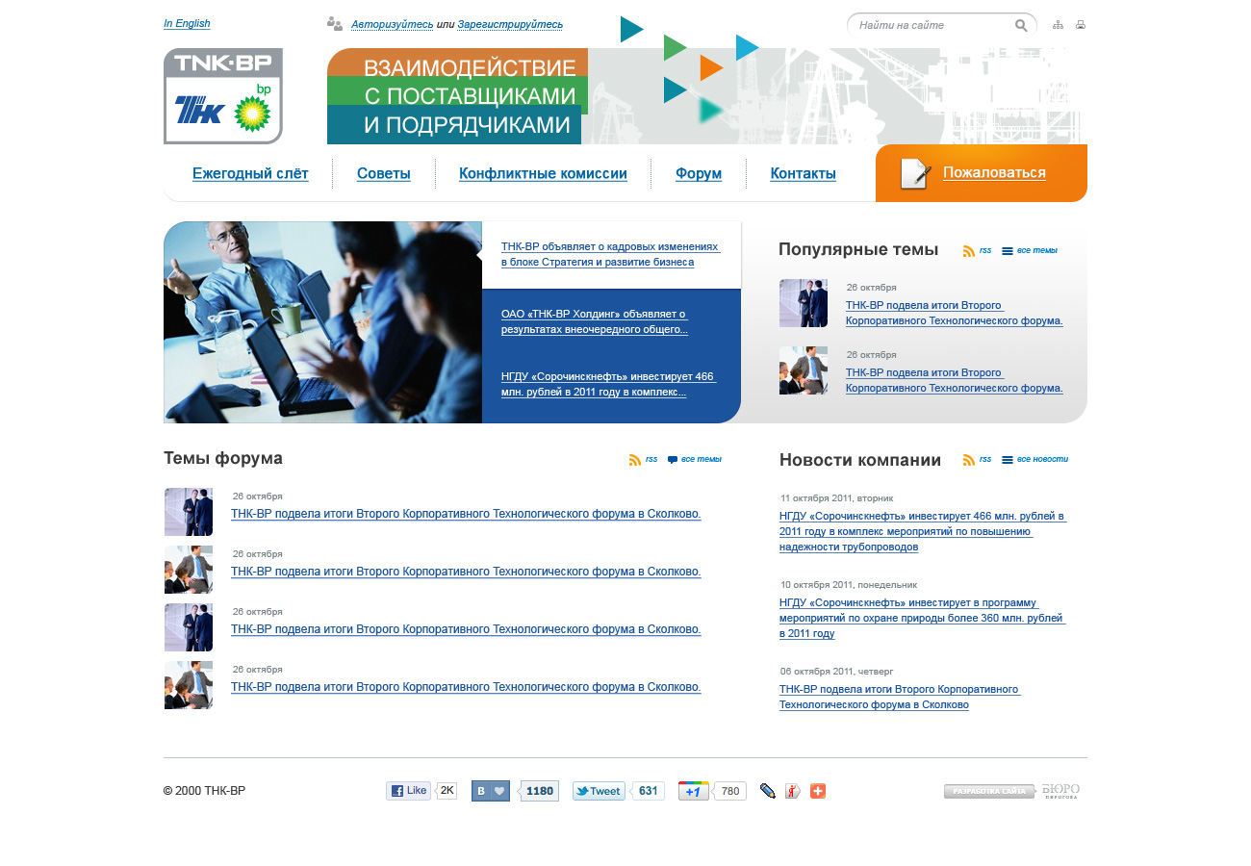The height and width of the screenshot is (866, 1251).
Task: Go to the Форум menu item
Action: (x=699, y=174)
